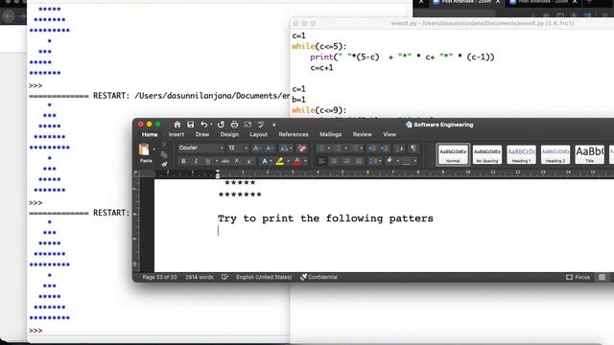Align the paragraph text right
The width and height of the screenshot is (614, 345).
pos(346,161)
